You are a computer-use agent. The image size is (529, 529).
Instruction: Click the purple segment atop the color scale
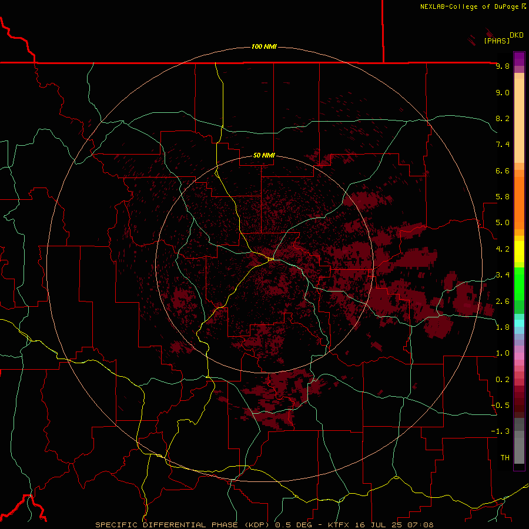(x=519, y=59)
